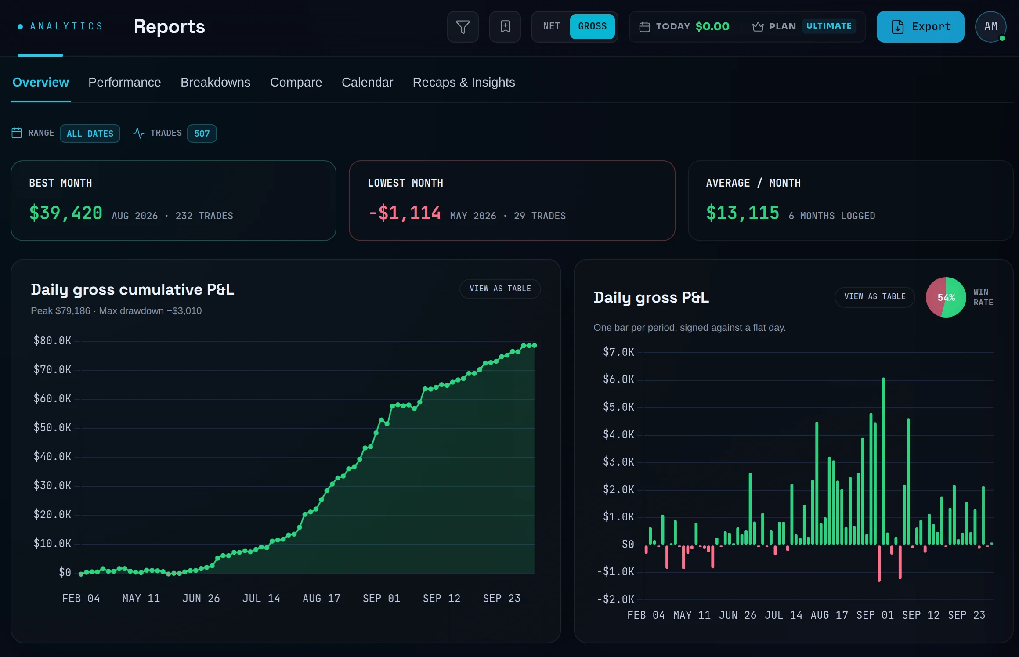
Task: Click the ANALYTICS brand label
Action: tap(66, 26)
